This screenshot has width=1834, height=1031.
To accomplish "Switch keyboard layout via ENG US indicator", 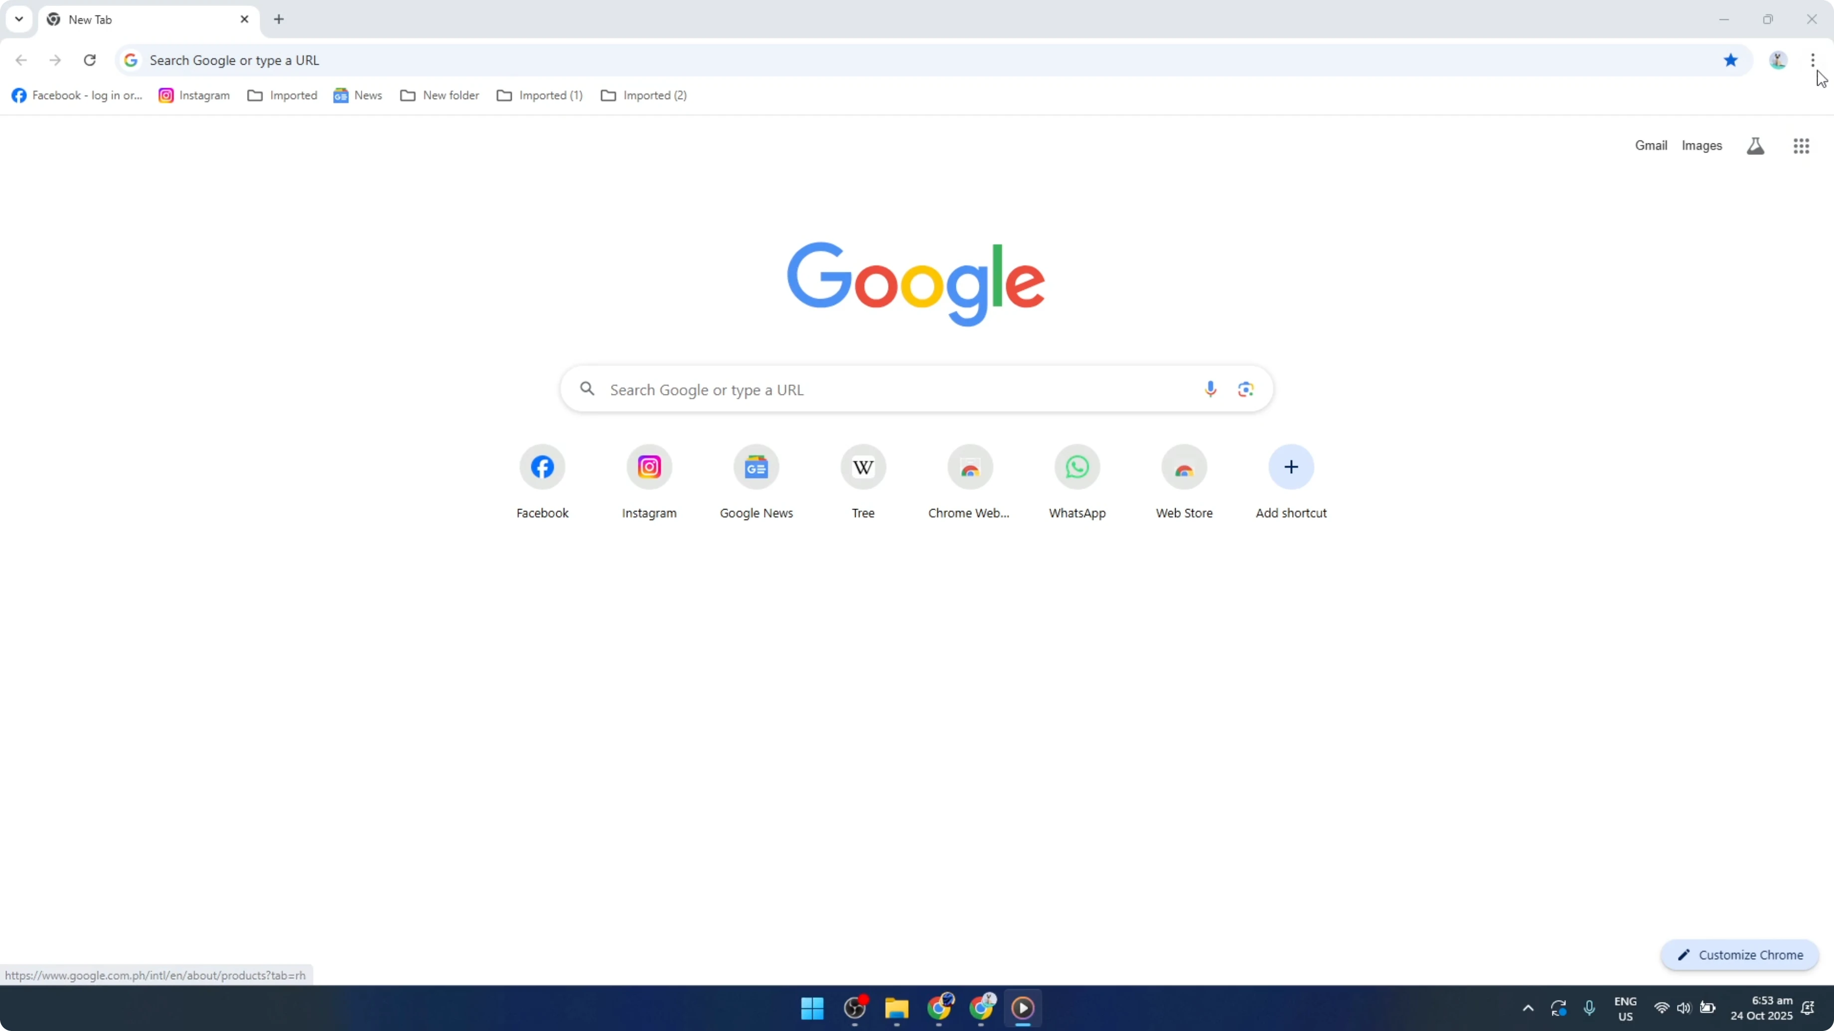I will coord(1626,1008).
